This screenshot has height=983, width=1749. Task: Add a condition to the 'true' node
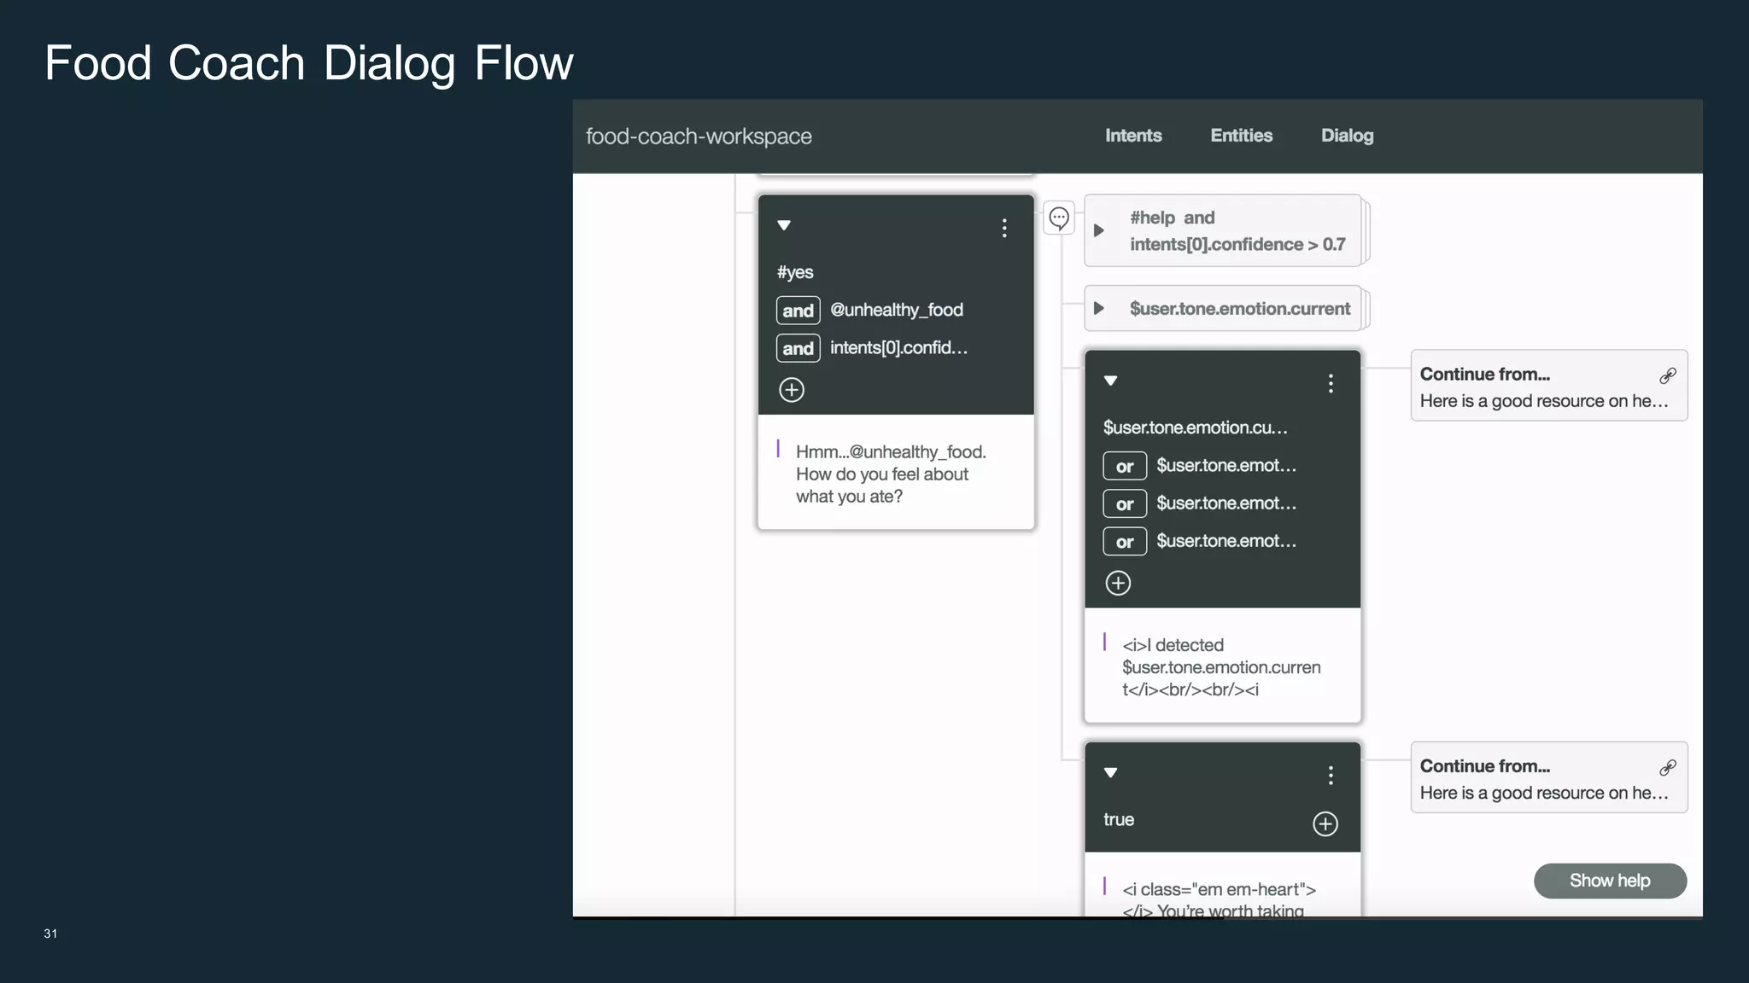tap(1325, 823)
